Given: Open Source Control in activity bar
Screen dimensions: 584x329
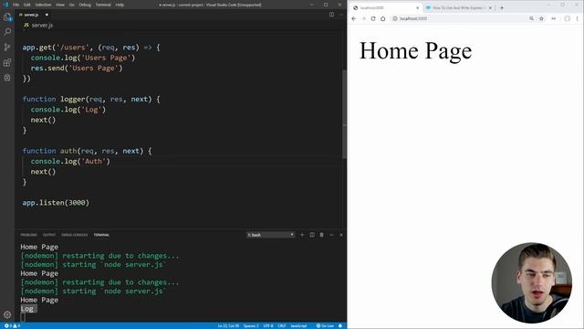Looking at the screenshot, I should 7,47.
